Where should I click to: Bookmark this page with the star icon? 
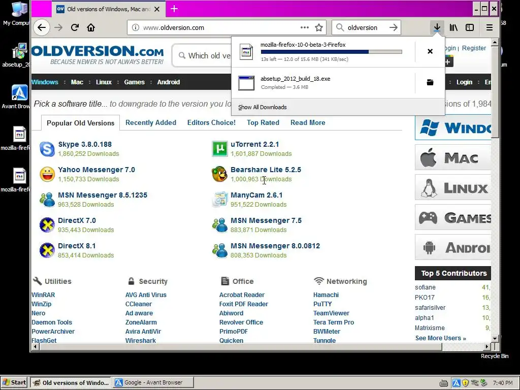click(x=319, y=27)
